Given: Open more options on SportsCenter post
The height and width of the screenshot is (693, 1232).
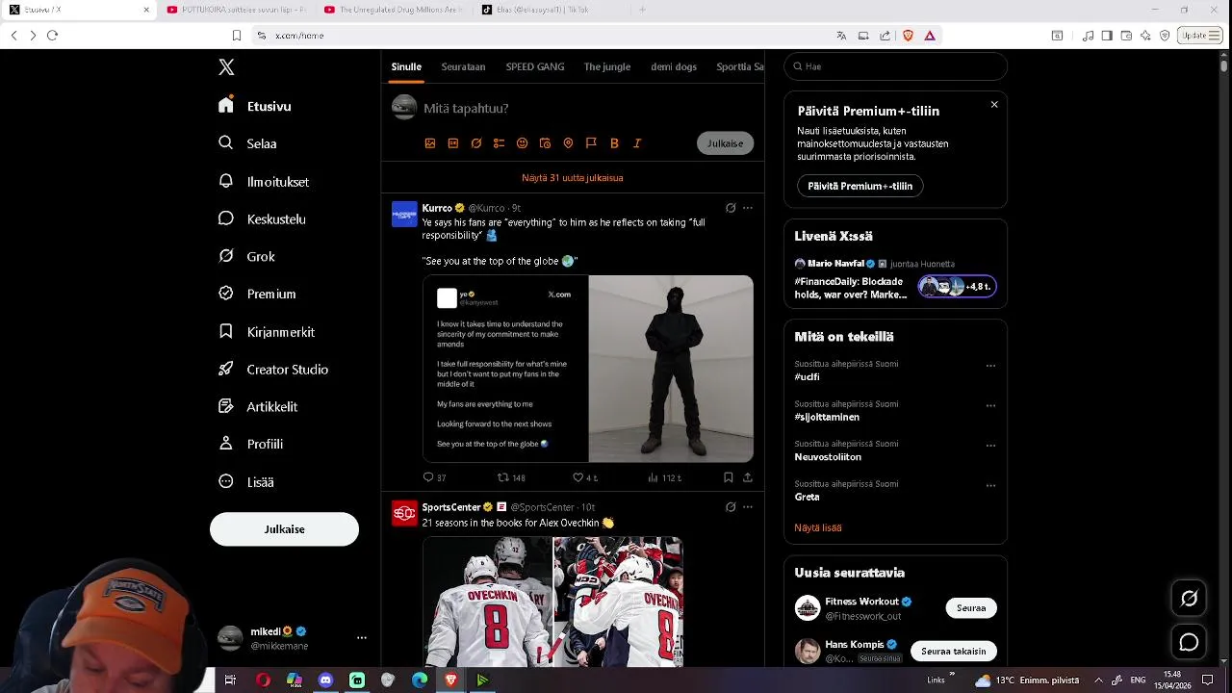Looking at the screenshot, I should [748, 507].
